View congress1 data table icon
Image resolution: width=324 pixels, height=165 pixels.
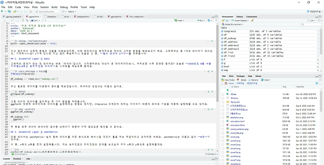click(318, 31)
